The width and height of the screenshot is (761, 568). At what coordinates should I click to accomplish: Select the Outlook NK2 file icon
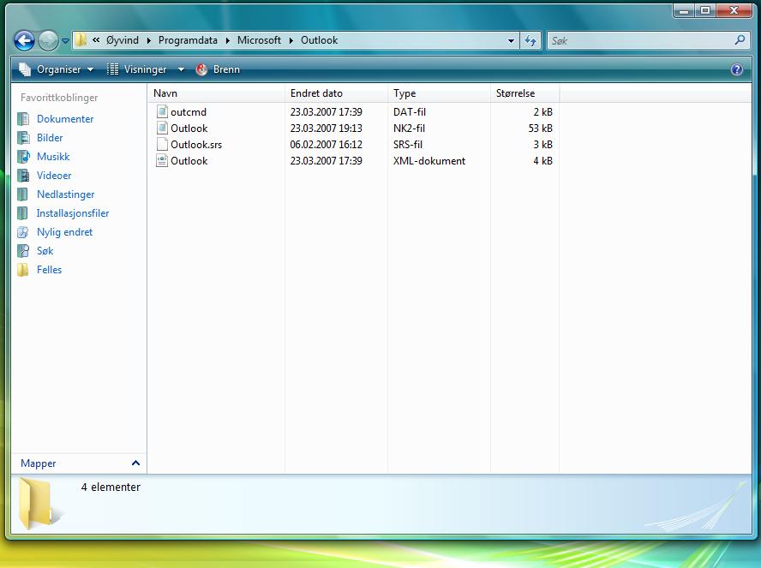[x=162, y=128]
